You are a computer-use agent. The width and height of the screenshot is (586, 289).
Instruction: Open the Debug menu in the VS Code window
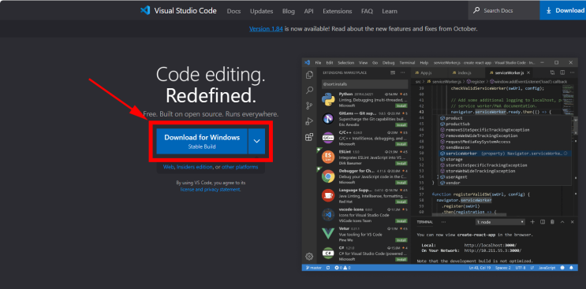[388, 63]
